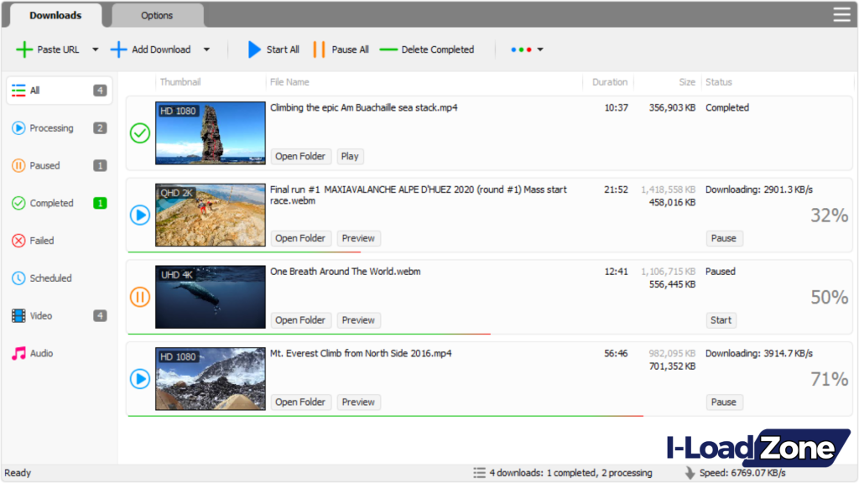Switch to the Options tab
This screenshot has height=483, width=859.
coord(156,15)
